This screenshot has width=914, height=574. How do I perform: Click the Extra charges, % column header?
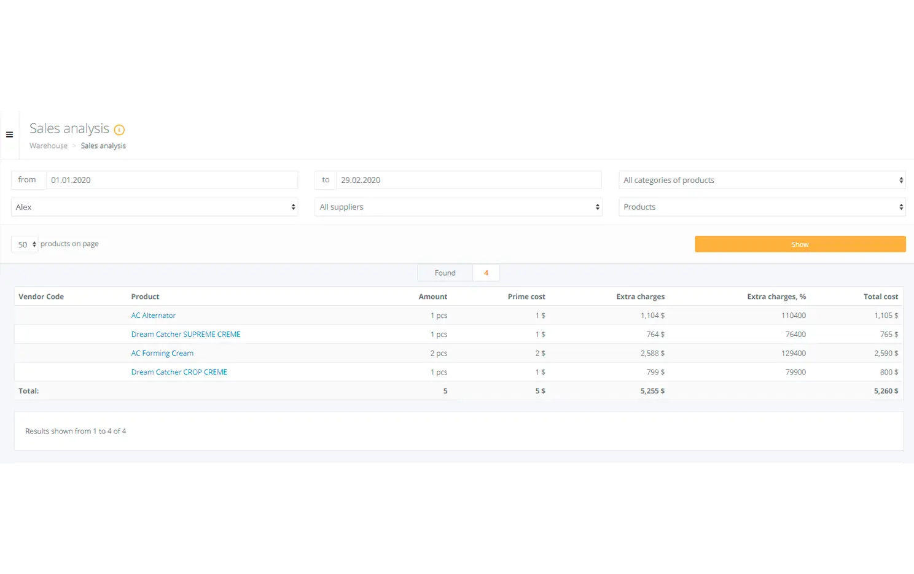coord(776,297)
